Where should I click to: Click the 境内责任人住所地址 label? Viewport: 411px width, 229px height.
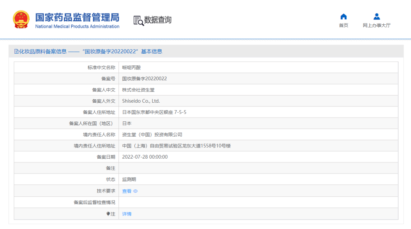(94, 146)
